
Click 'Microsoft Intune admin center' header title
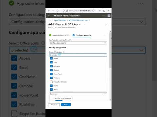click(67, 16)
